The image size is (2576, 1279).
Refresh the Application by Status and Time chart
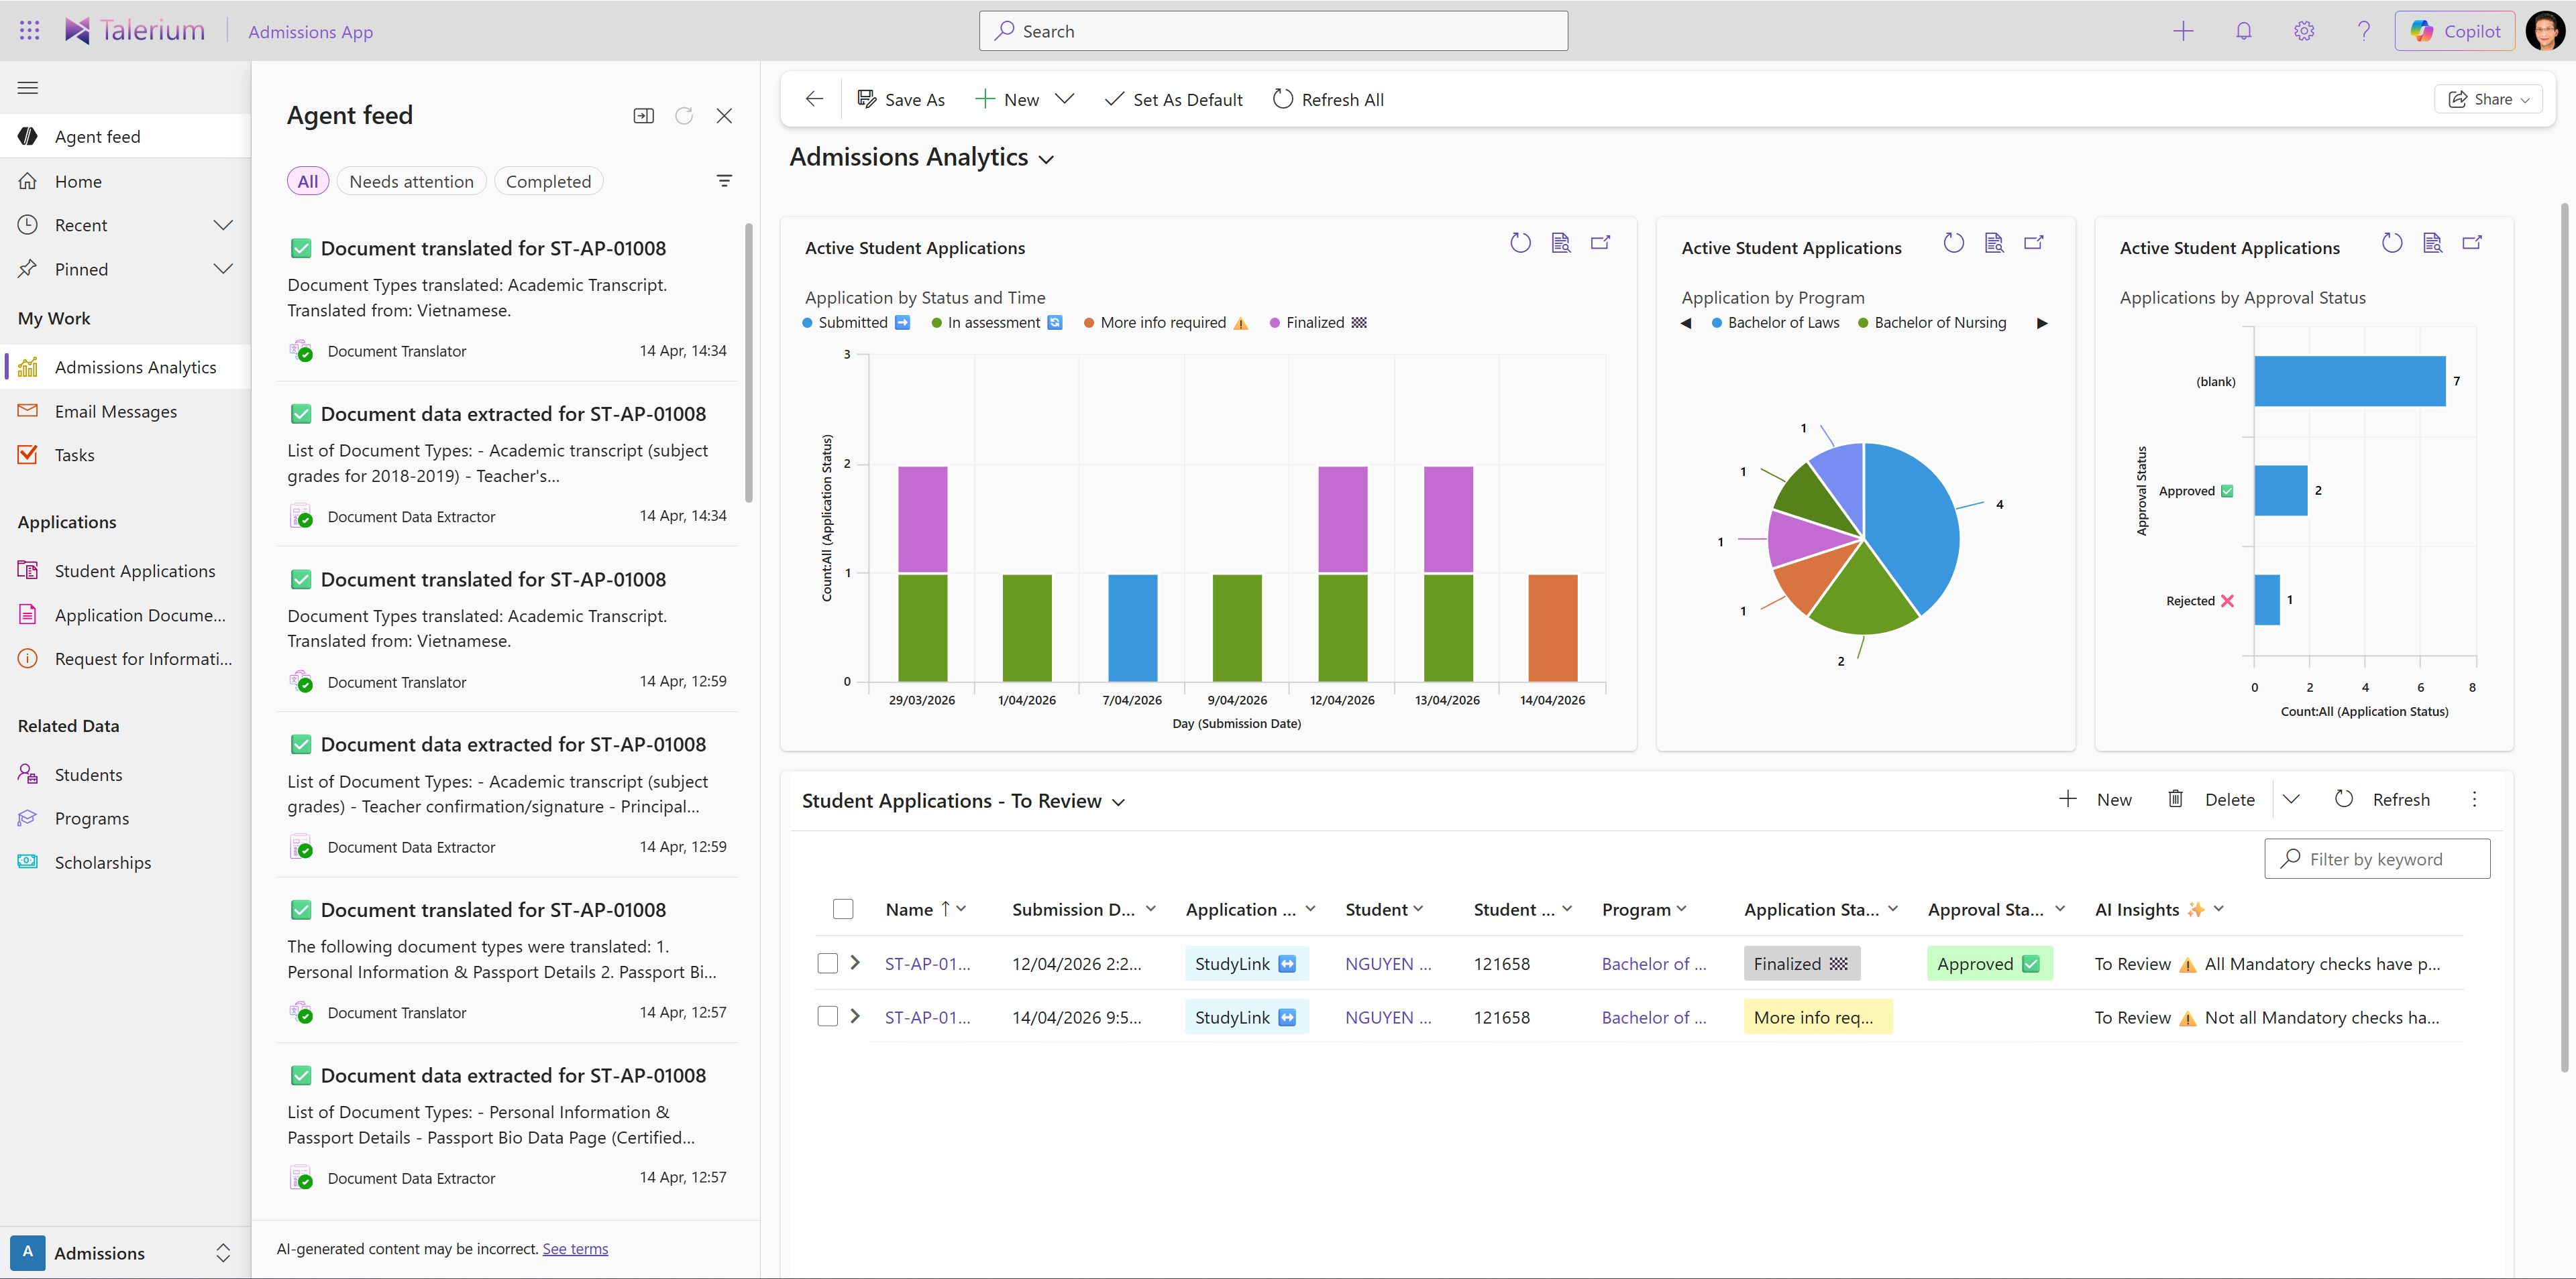pyautogui.click(x=1520, y=242)
